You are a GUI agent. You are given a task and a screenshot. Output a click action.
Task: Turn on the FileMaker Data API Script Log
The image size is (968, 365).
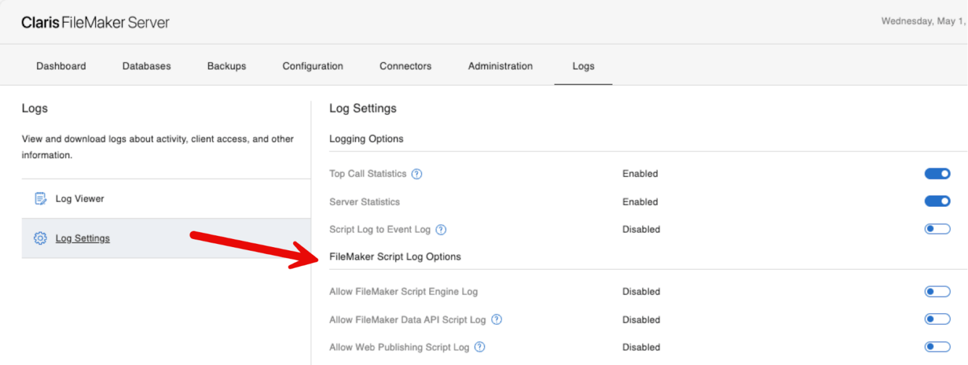coord(937,319)
